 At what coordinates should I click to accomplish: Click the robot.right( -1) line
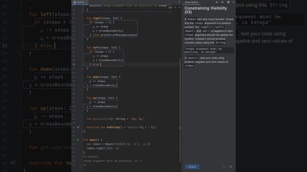pyautogui.click(x=103, y=148)
